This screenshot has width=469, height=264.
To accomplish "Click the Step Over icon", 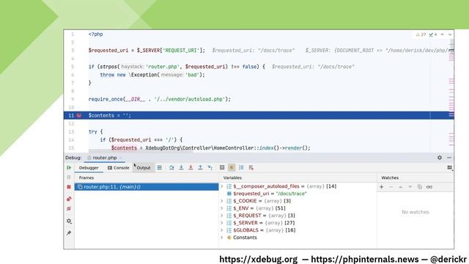I will [x=171, y=168].
